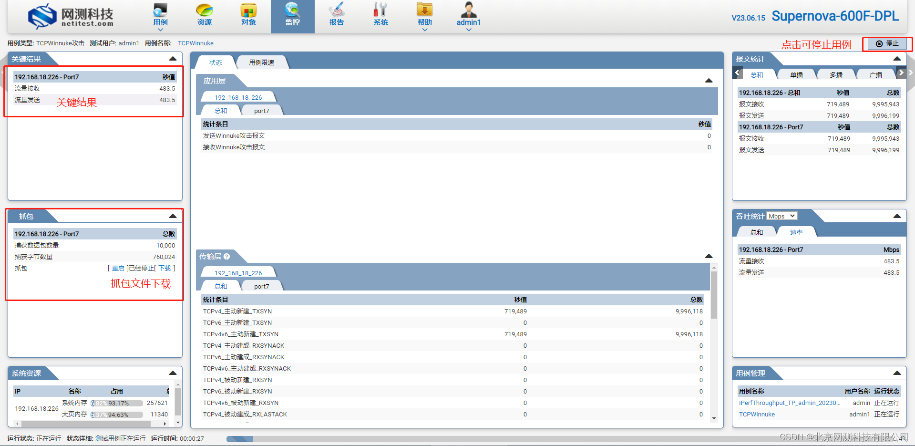Image resolution: width=915 pixels, height=446 pixels.
Task: Click the 捕获字节数量 value 760,024
Action: 164,257
